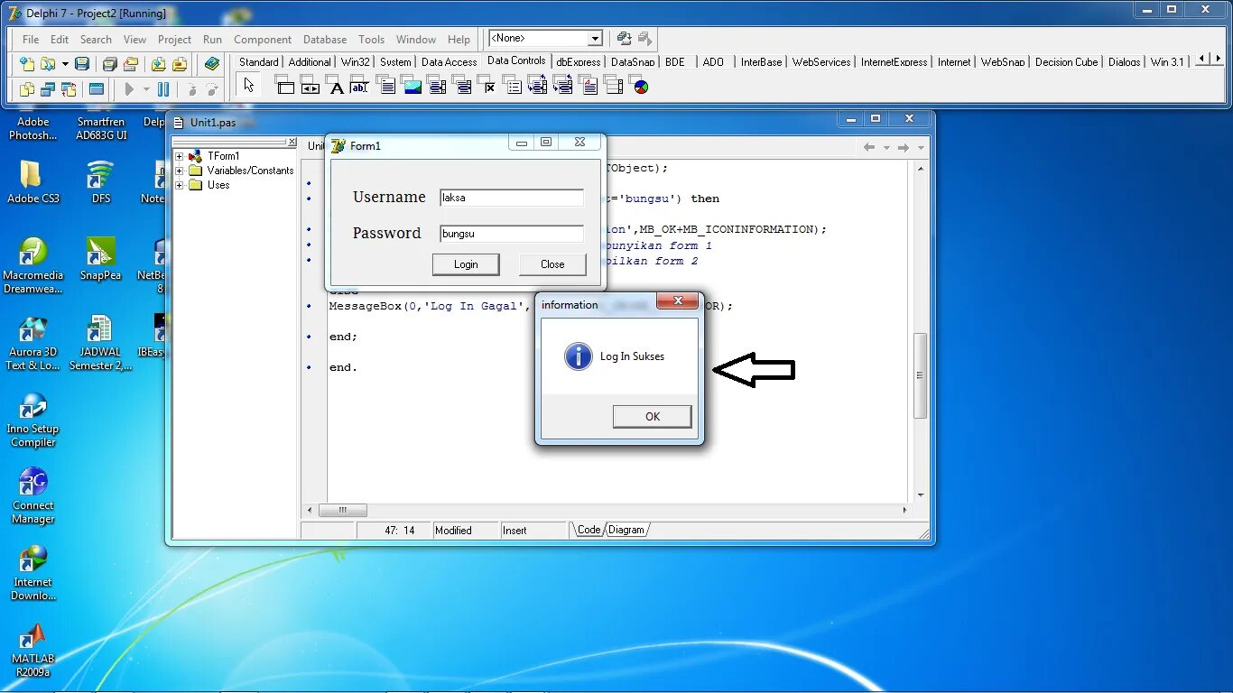
Task: Open the editor forward-history dropdown arrow
Action: [x=921, y=147]
